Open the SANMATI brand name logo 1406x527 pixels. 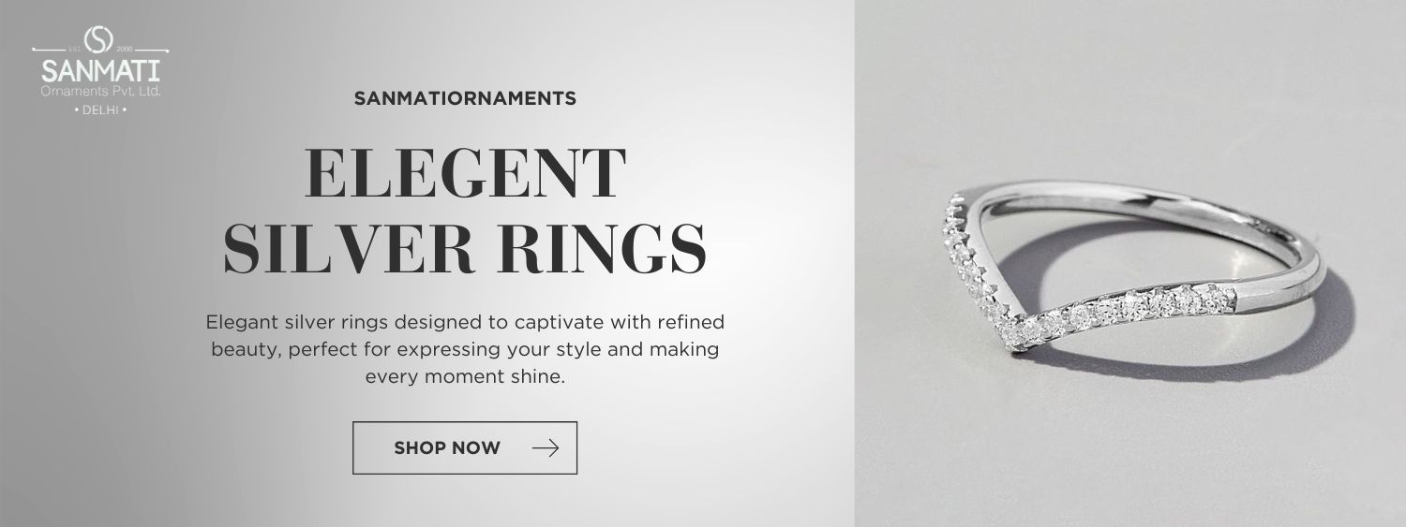click(x=100, y=72)
